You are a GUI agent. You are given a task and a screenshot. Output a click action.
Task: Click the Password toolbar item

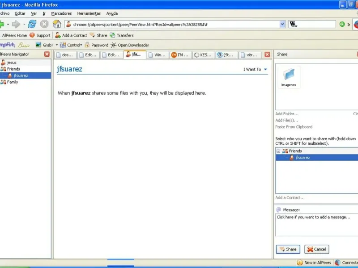pos(97,45)
